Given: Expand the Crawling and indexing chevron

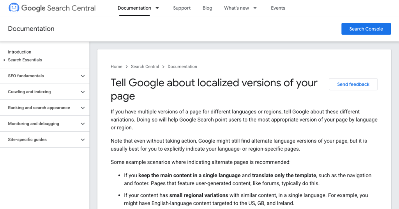Looking at the screenshot, I should (x=83, y=92).
